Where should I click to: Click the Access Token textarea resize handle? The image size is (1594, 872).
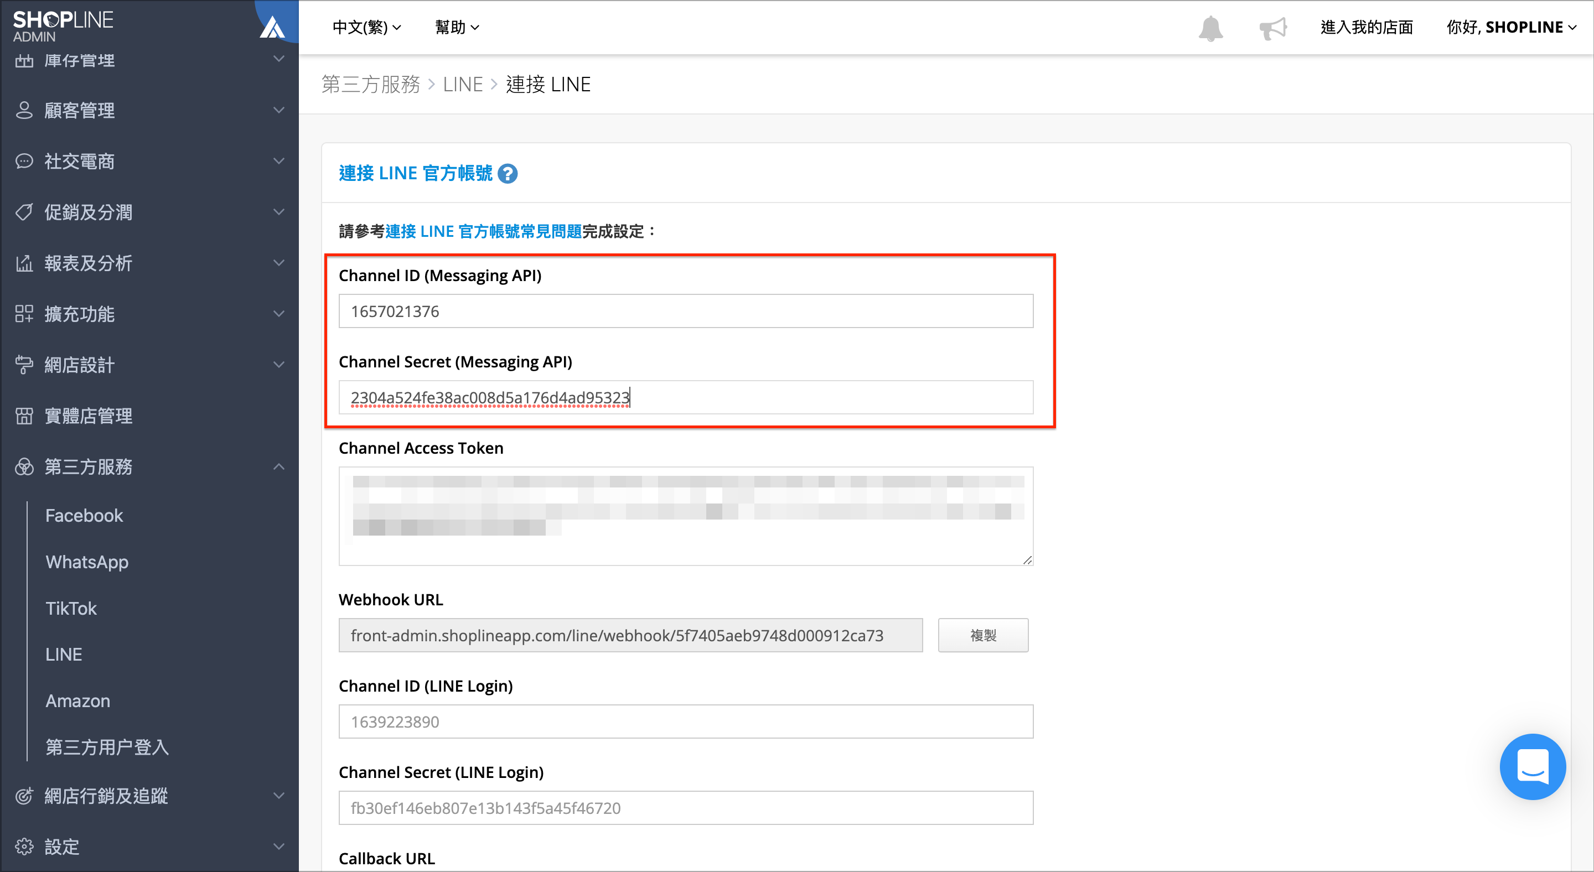coord(1027,560)
